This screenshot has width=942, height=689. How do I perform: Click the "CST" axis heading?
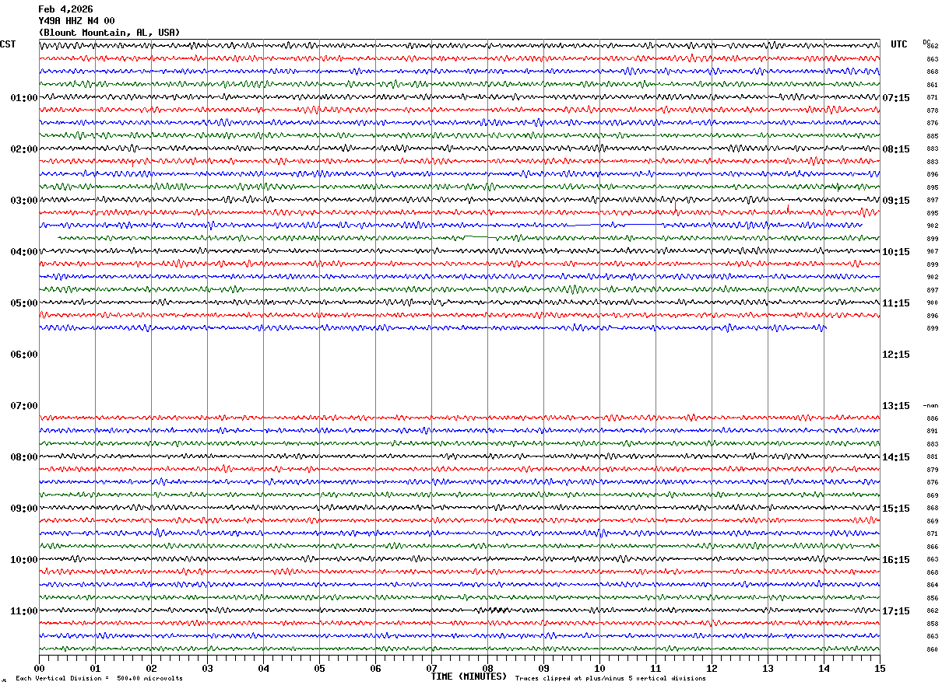8,44
